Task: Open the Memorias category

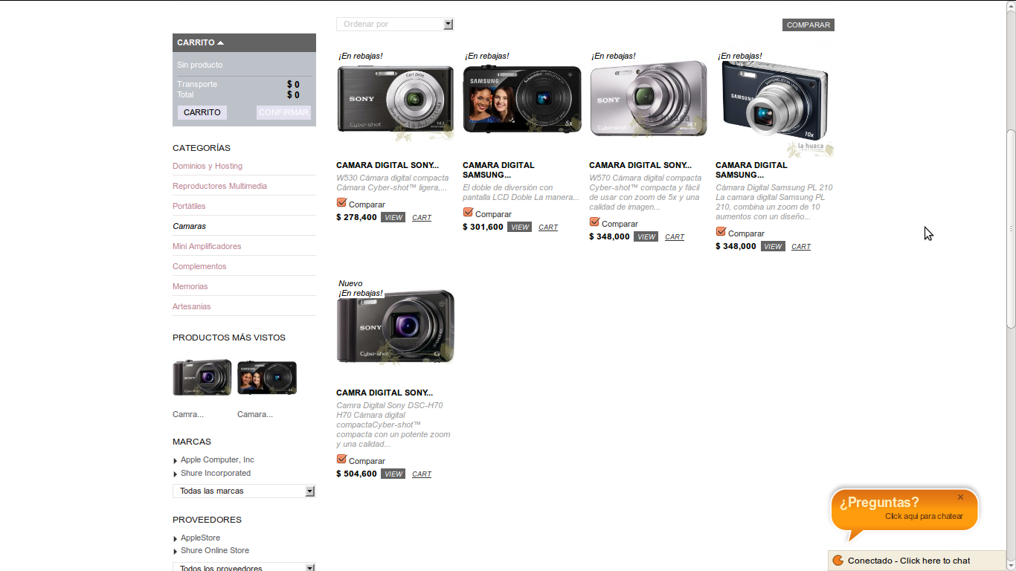Action: click(190, 286)
